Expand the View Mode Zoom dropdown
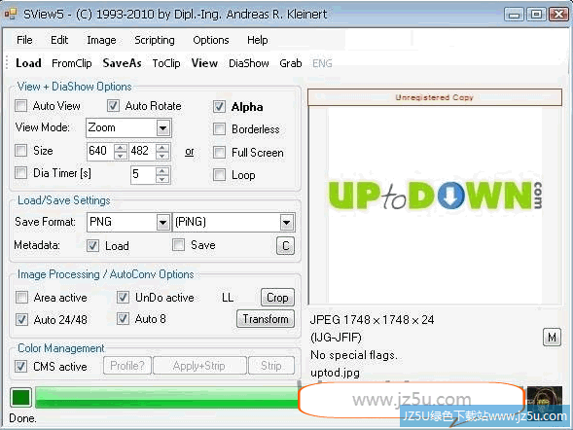 (x=163, y=127)
